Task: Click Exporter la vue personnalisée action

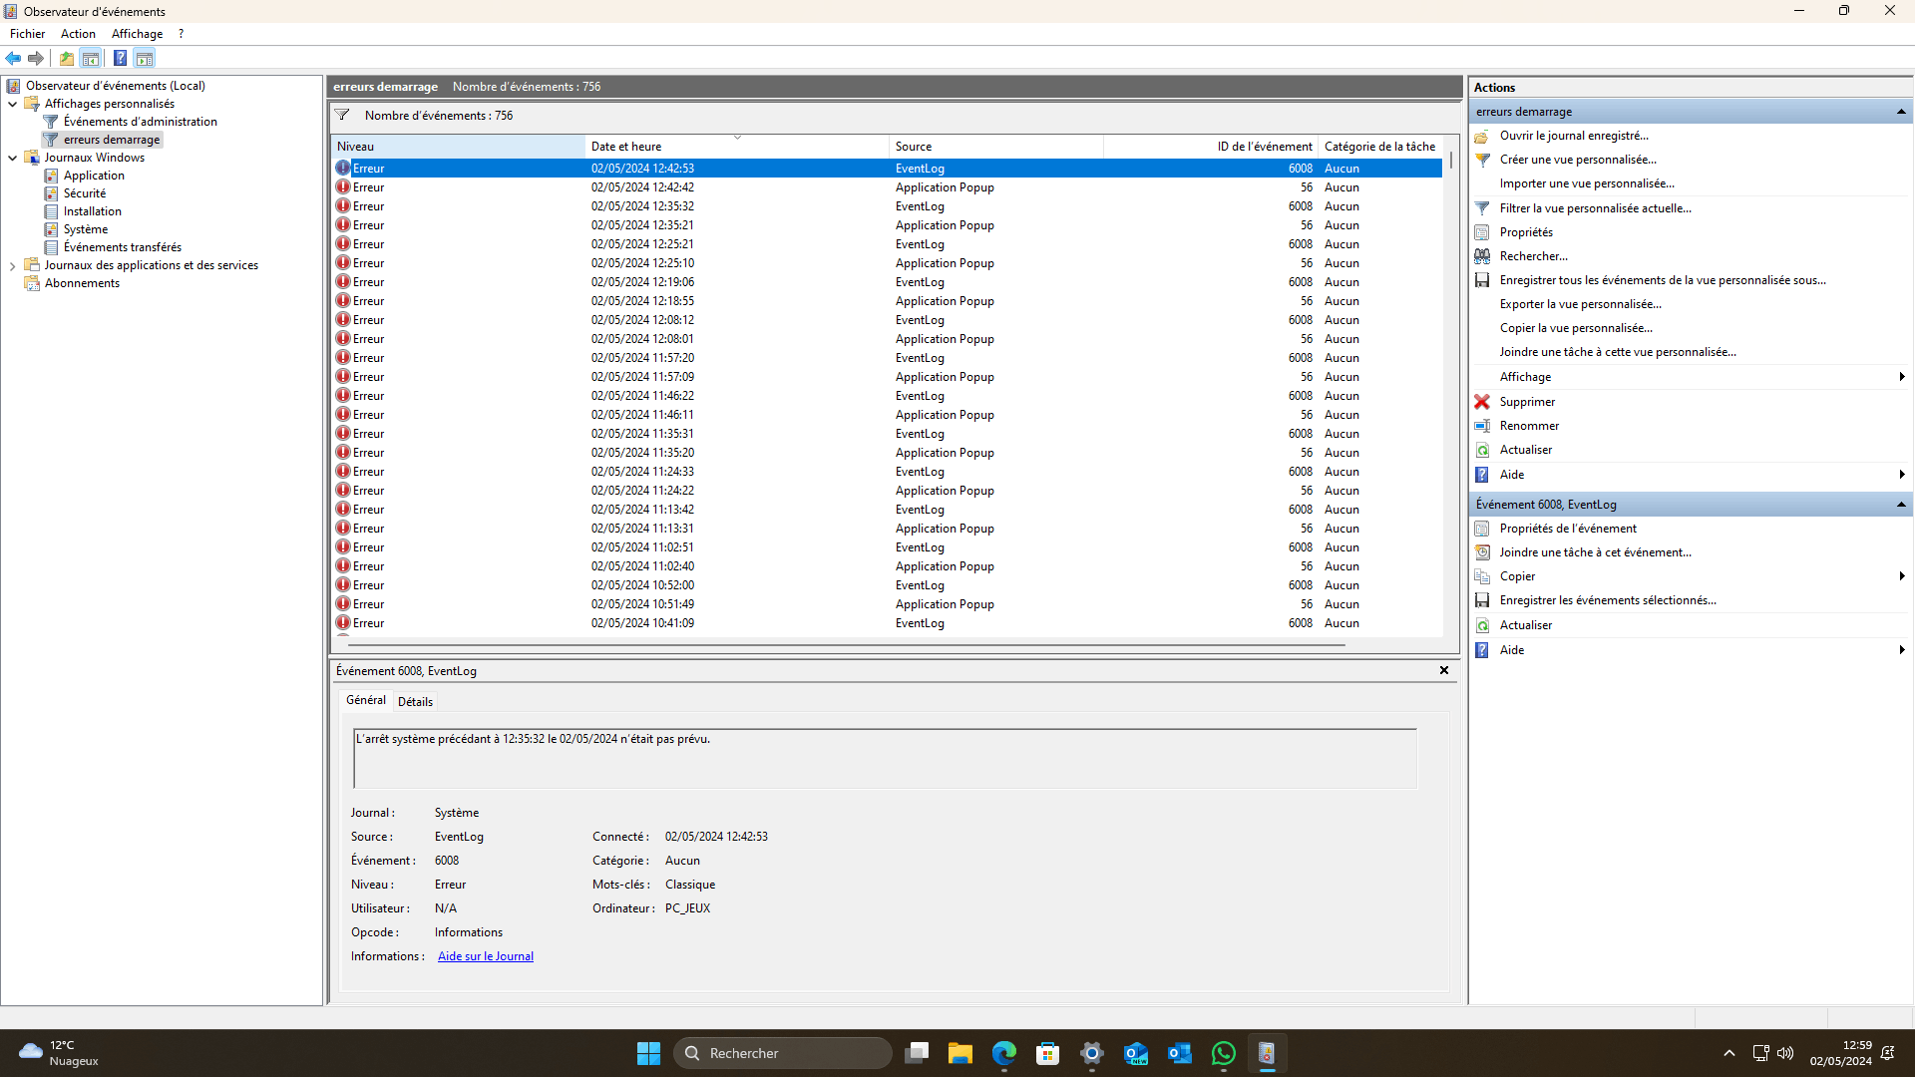Action: (x=1580, y=304)
